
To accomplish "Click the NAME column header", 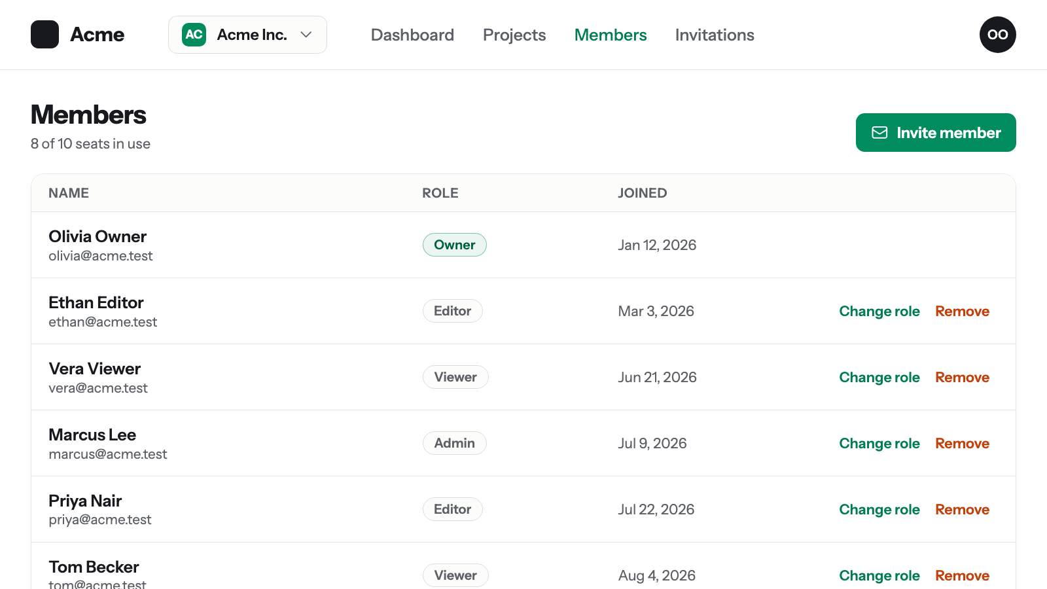I will pyautogui.click(x=69, y=193).
